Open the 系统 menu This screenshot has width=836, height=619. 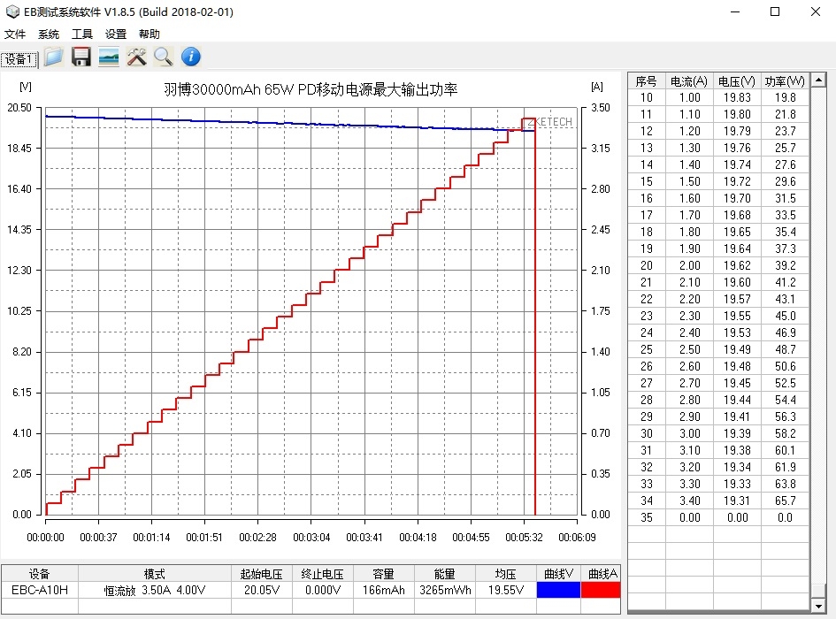[x=49, y=34]
